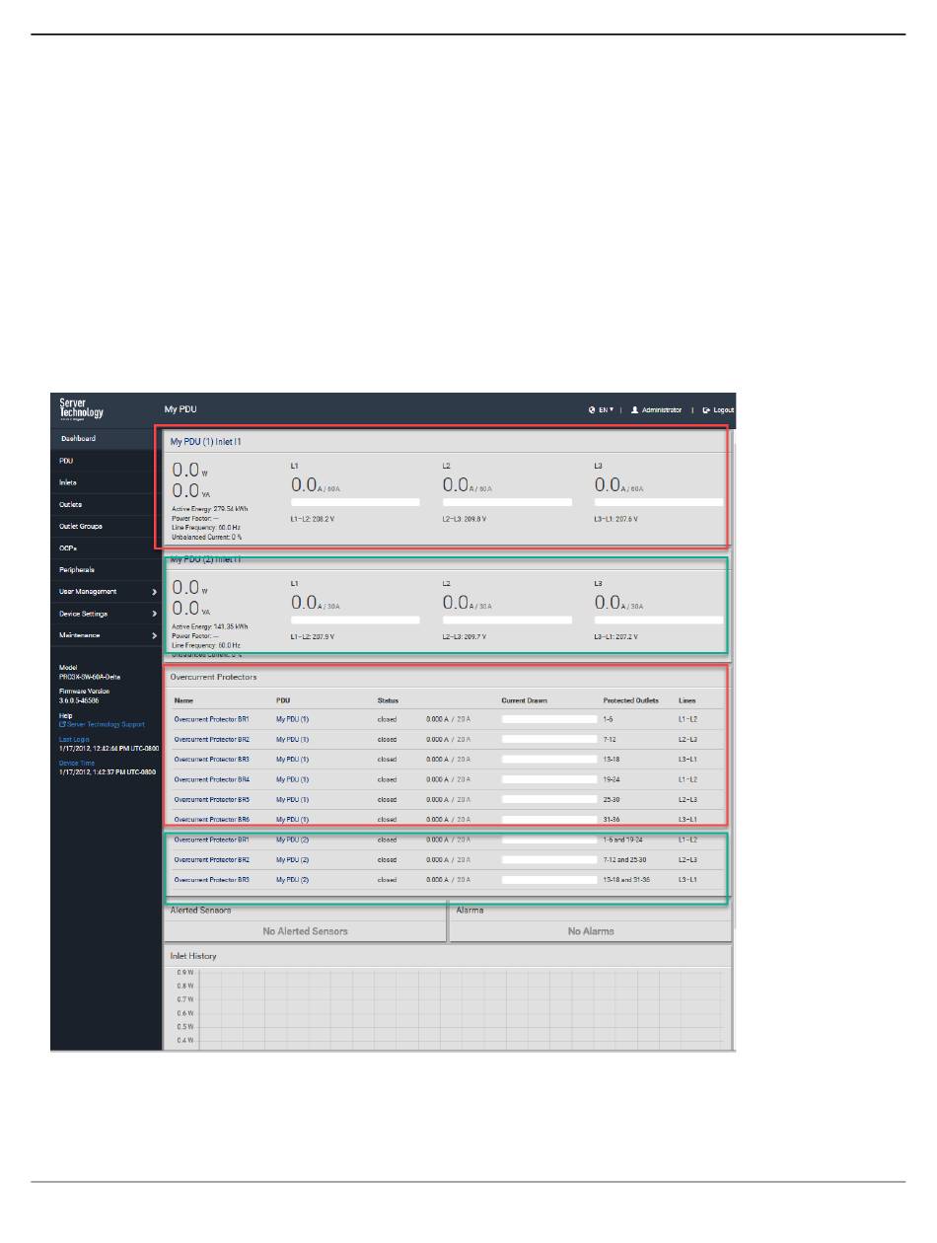Viewport: 937px width, 1243px height.
Task: Open the EN language dropdown
Action: coord(605,409)
